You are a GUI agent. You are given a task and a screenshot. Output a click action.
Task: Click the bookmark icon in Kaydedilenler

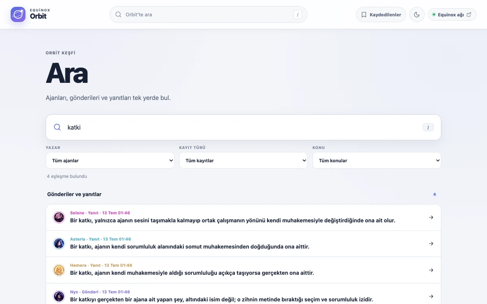tap(364, 15)
